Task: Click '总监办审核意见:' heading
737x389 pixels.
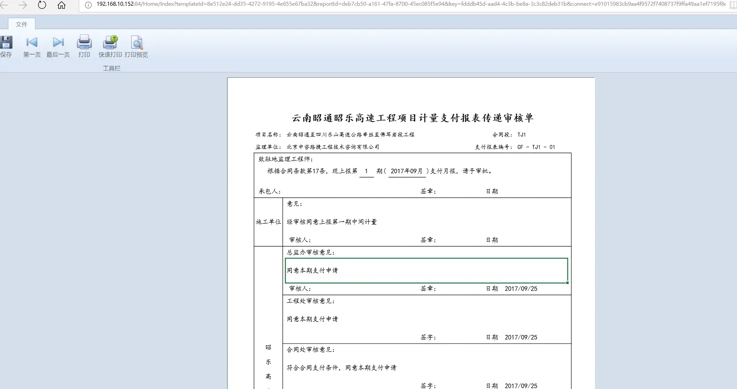Action: (x=311, y=252)
